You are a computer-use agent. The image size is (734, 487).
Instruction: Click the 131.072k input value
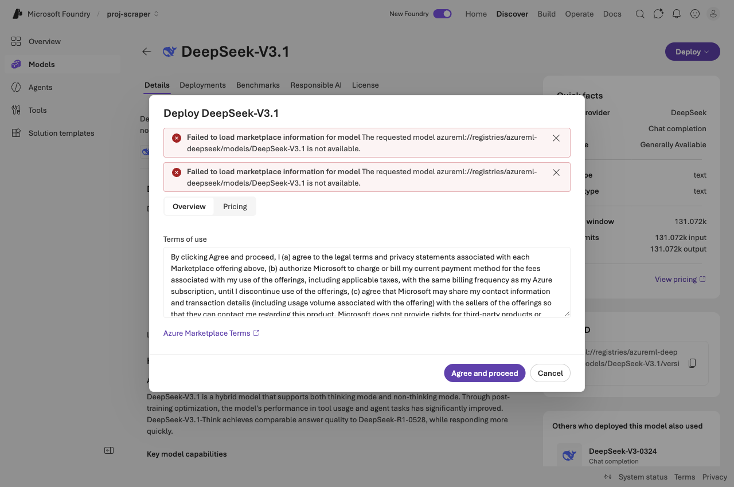coord(681,237)
